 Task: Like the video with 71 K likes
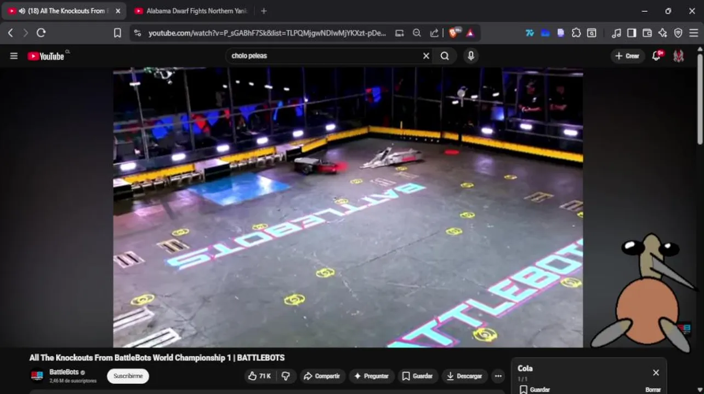coord(260,376)
